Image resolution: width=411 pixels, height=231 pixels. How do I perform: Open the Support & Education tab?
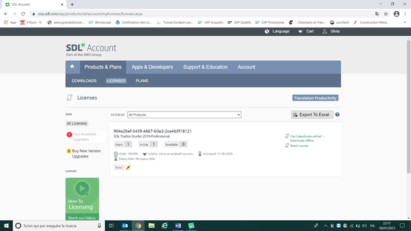click(x=205, y=67)
